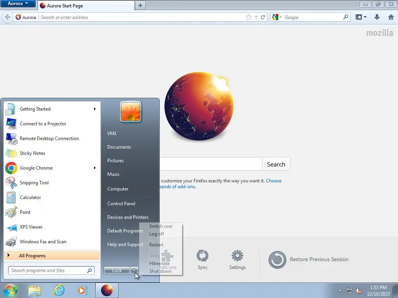Open the shutdown options arrow next to Lock
398x298 pixels.
(134, 270)
